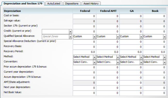The height and width of the screenshot is (98, 168).
Task: Open Book Custom allowance dropdown
Action: (x=164, y=37)
